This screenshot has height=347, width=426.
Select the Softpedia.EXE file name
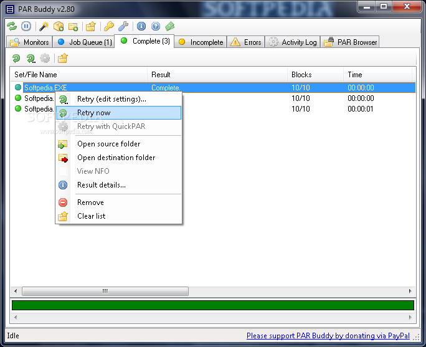[45, 87]
